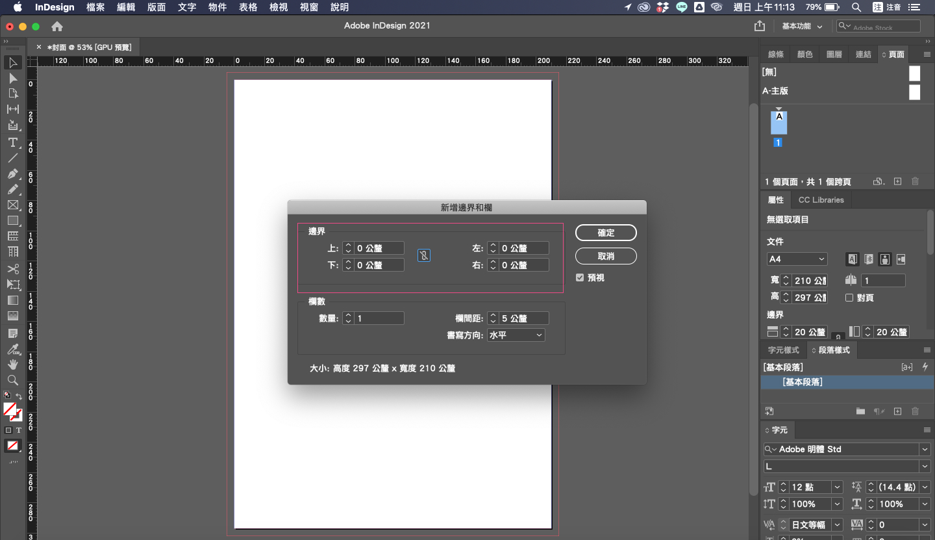The height and width of the screenshot is (540, 935).
Task: Click the 確定 button
Action: (605, 233)
